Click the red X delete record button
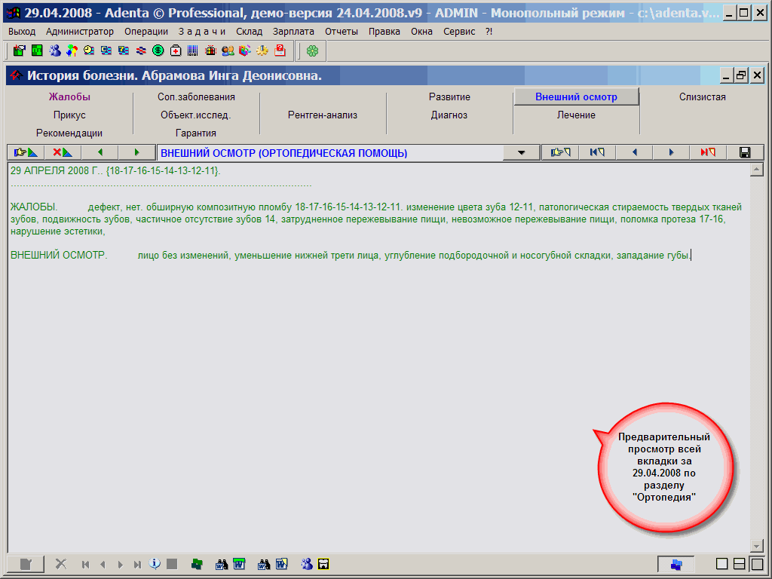772x579 pixels. point(62,152)
